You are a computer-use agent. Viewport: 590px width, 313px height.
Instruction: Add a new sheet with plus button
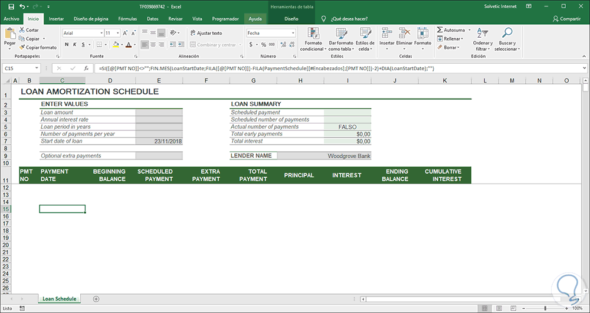click(96, 299)
